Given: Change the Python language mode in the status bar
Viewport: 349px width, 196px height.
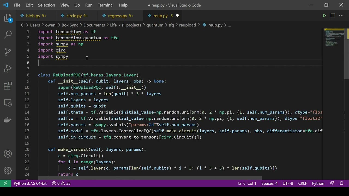Looking at the screenshot, I should tap(318, 183).
